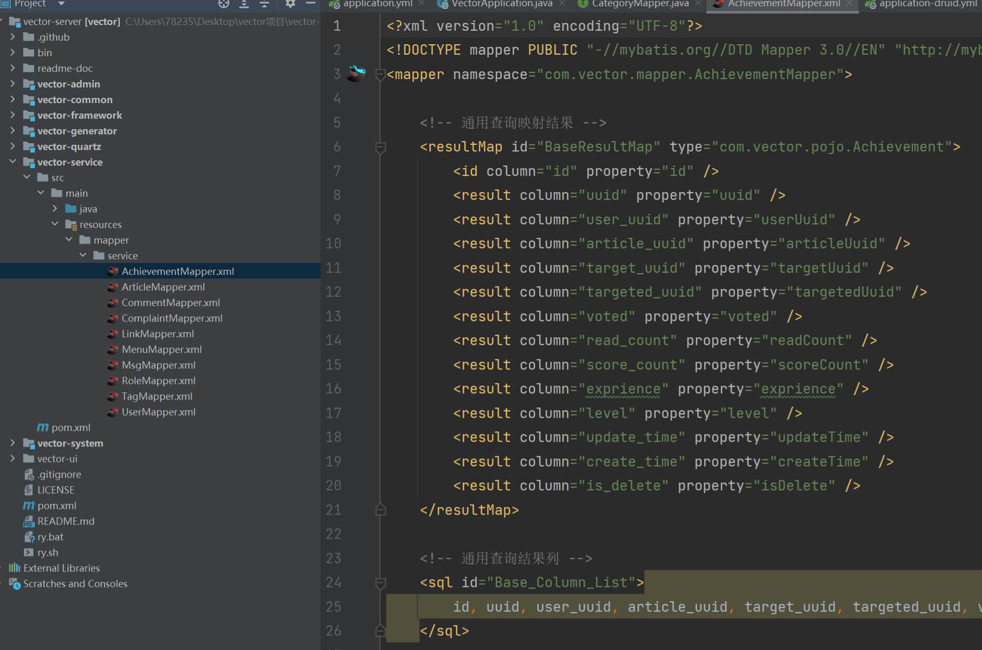Switch to the application-druid.yml tab

point(922,4)
